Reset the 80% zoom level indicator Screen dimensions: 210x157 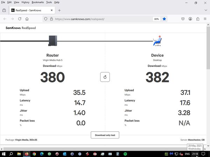tap(156, 19)
